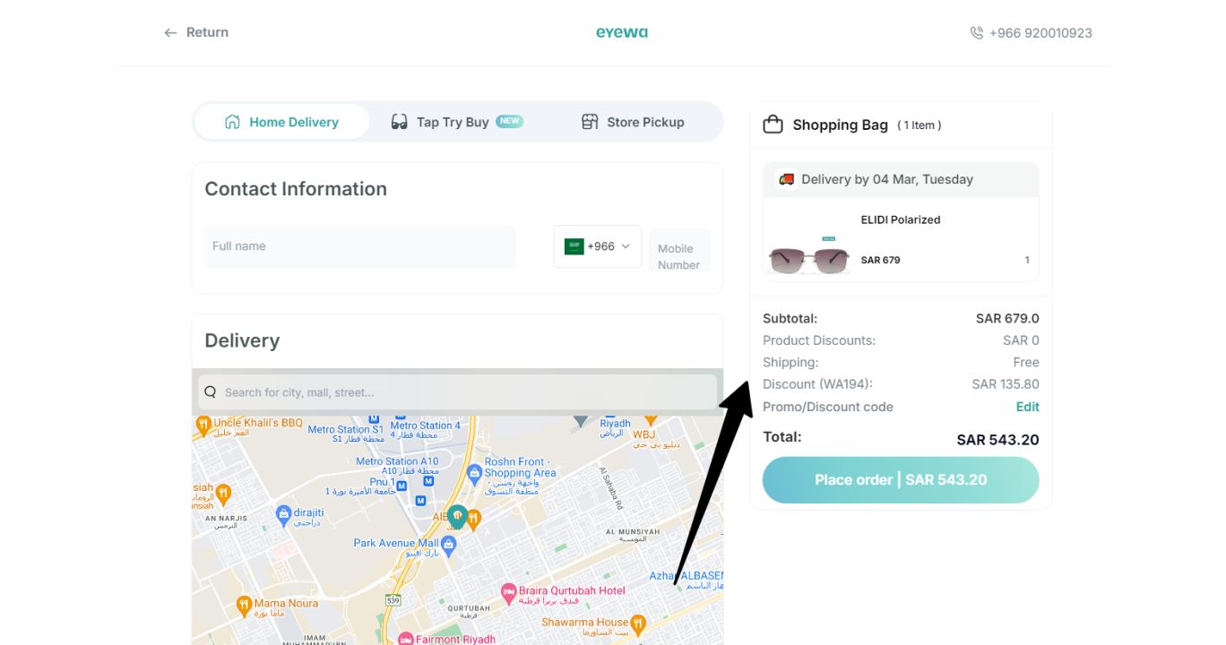
Task: Edit the promo discount code
Action: pos(1027,407)
